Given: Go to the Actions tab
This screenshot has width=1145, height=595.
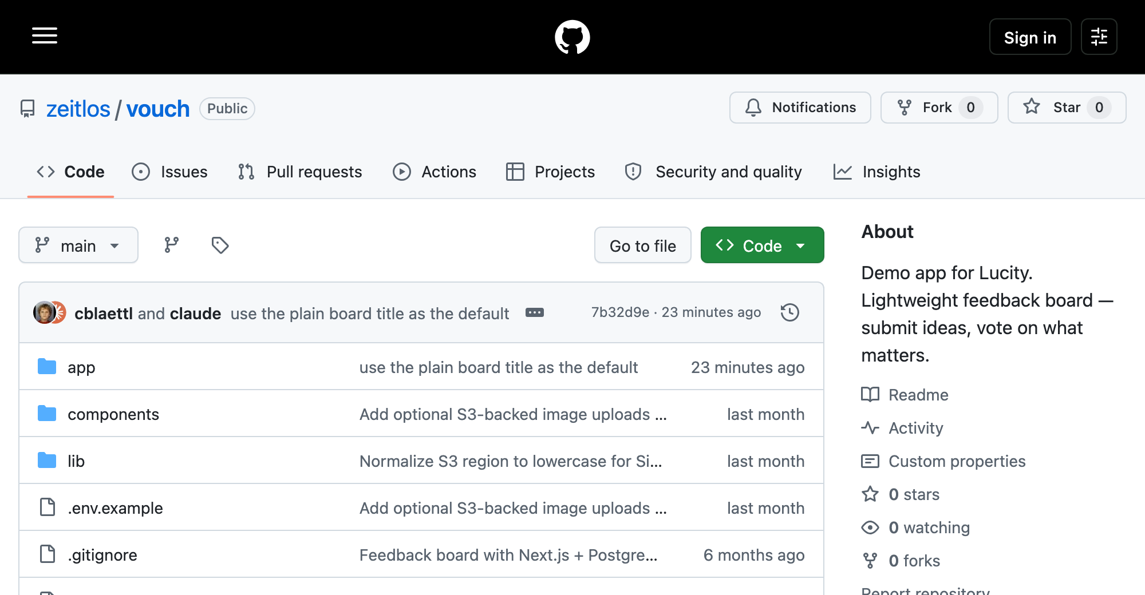Looking at the screenshot, I should (x=435, y=172).
